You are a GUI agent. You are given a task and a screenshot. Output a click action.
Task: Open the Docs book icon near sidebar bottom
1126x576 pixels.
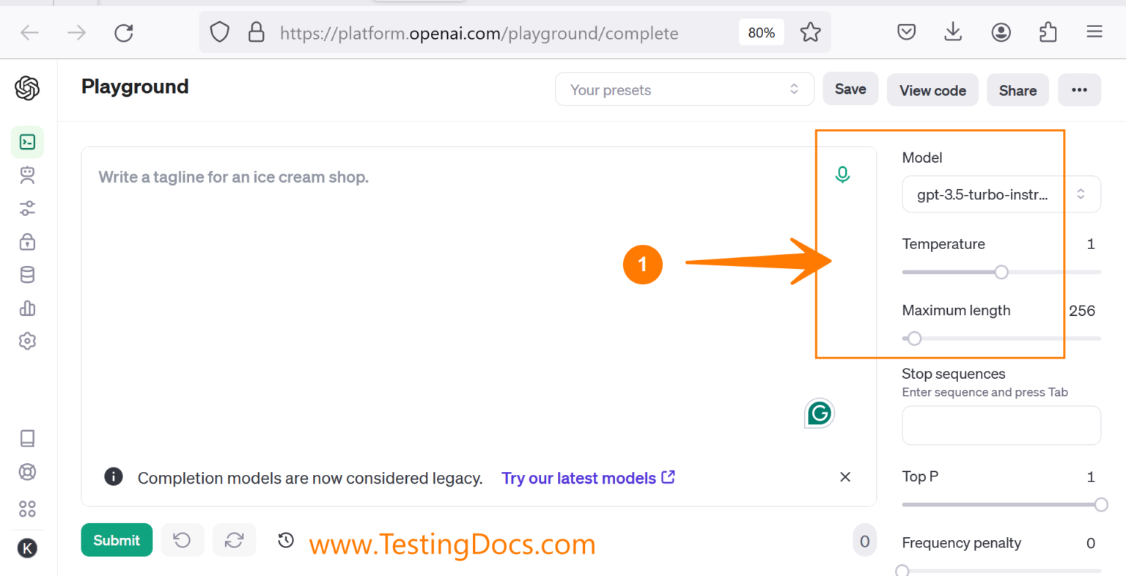[27, 438]
